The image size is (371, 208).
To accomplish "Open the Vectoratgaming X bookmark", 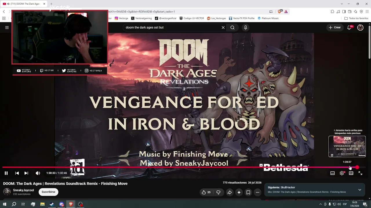I will 141,18.
